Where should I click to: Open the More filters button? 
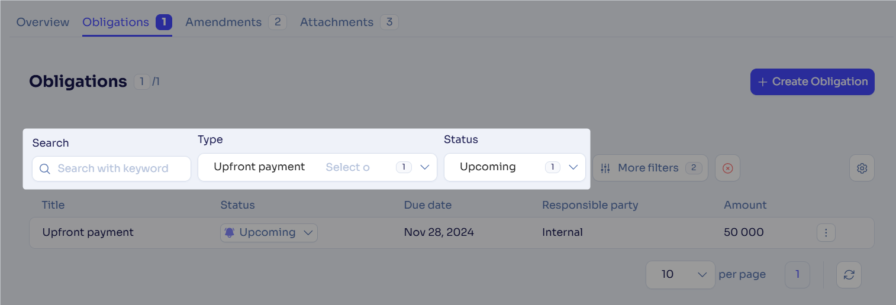tap(650, 168)
